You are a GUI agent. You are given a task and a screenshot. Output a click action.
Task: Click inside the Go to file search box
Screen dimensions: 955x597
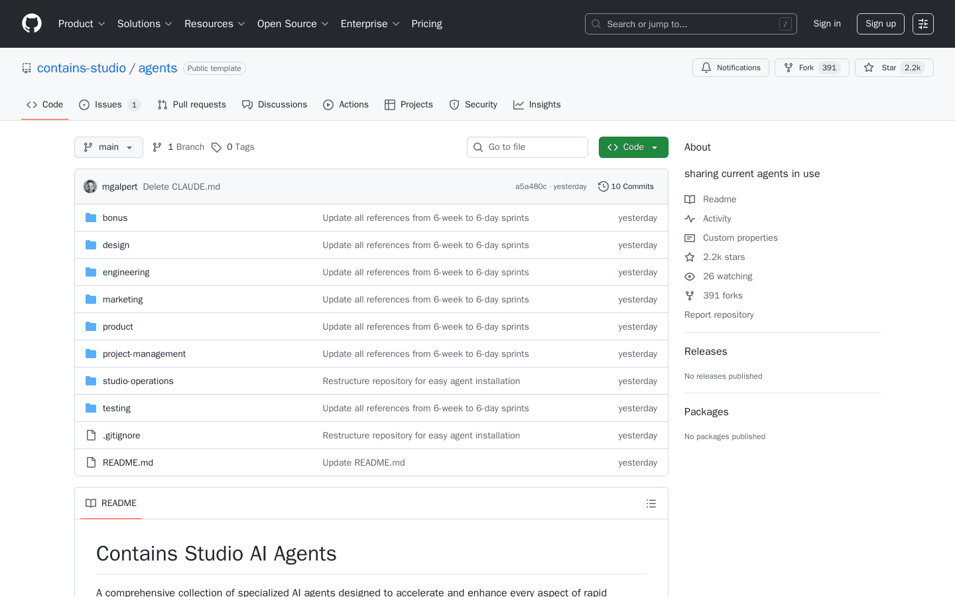(527, 147)
